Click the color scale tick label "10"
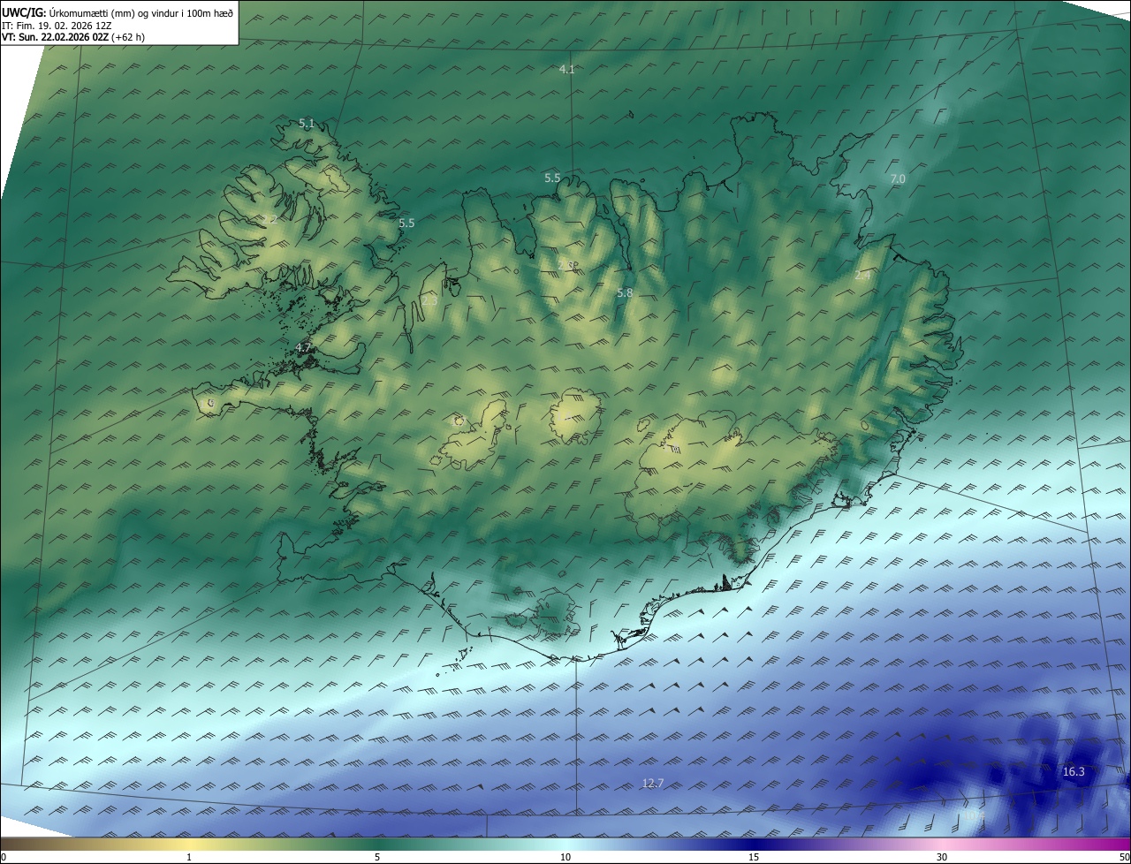Screen dimensions: 1131x864 pos(565,857)
